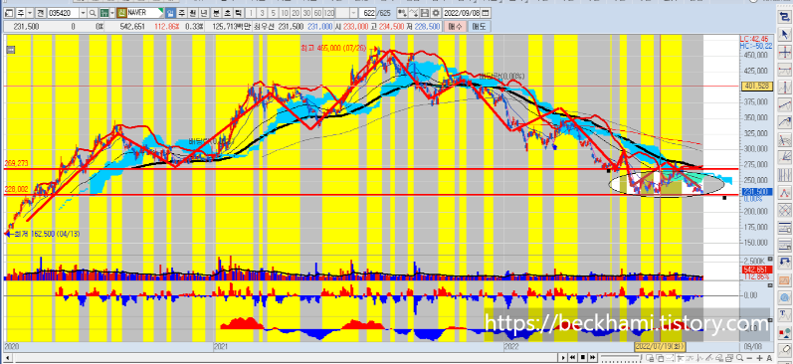Select the parallel vertical lines tool

tap(784, 174)
